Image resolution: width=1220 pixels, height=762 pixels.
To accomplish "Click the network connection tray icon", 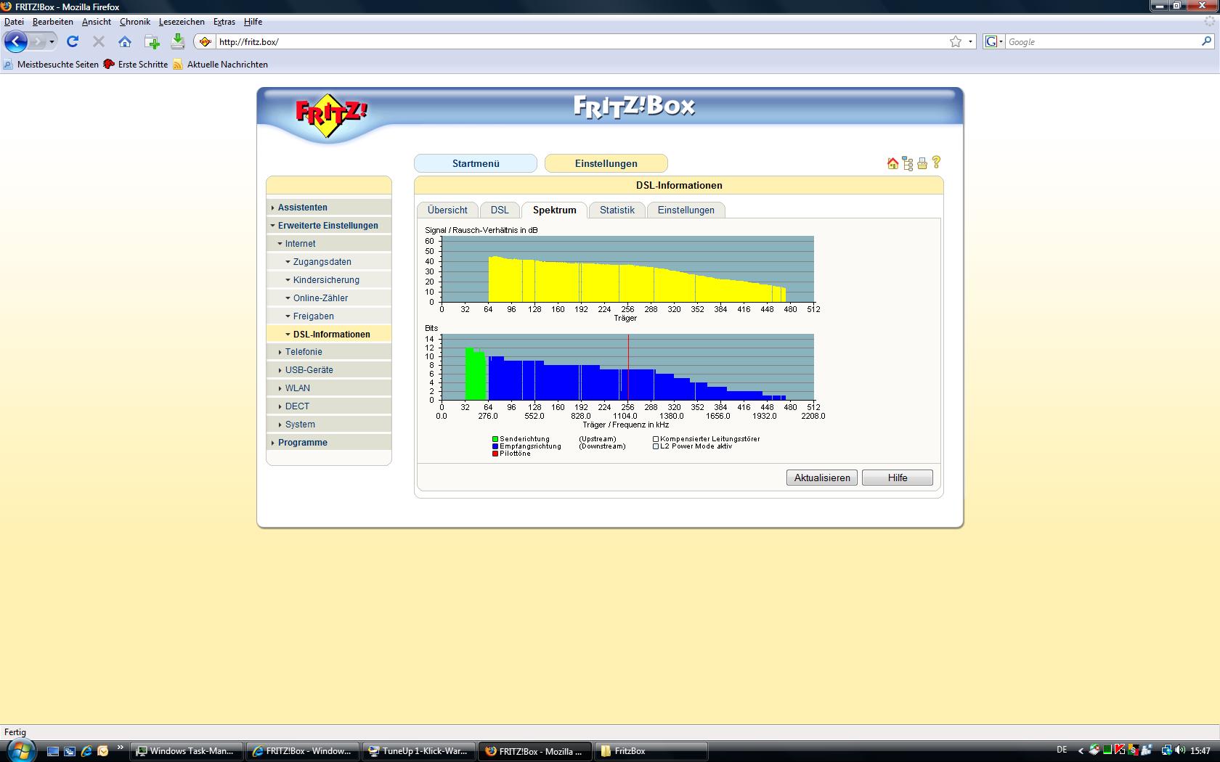I will pyautogui.click(x=1166, y=750).
